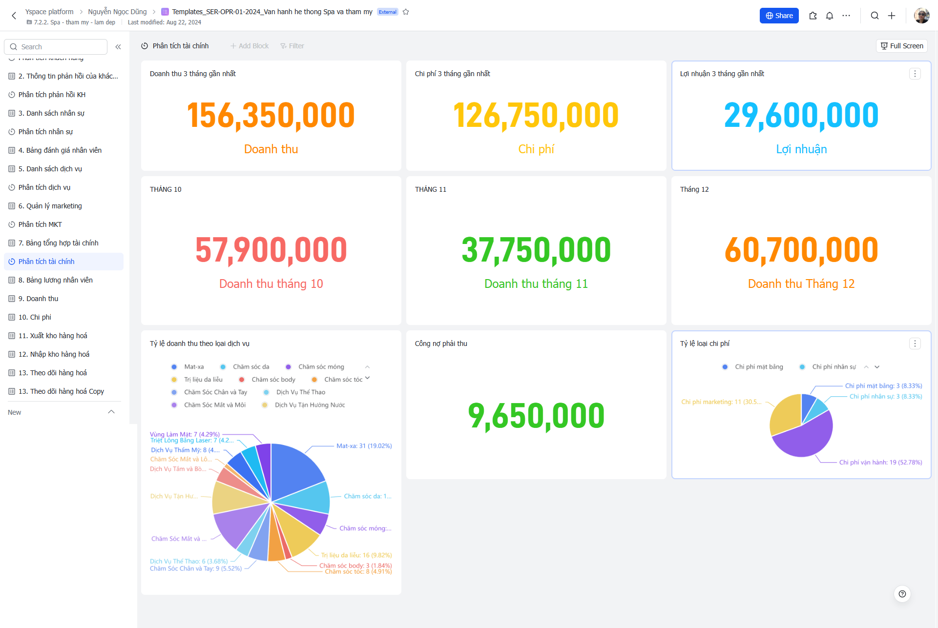Open Lợi nhuận card options menu

point(915,74)
